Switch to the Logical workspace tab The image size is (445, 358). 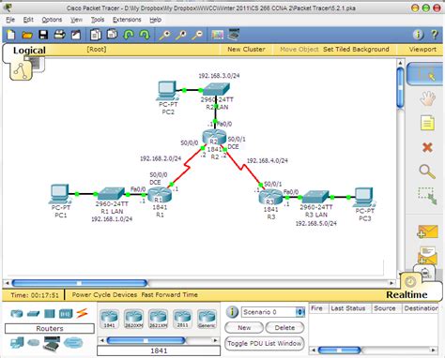pyautogui.click(x=29, y=51)
